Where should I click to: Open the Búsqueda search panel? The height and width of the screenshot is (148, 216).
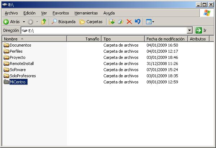pyautogui.click(x=63, y=22)
